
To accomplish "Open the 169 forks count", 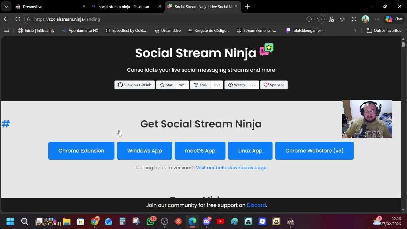I will pyautogui.click(x=217, y=85).
